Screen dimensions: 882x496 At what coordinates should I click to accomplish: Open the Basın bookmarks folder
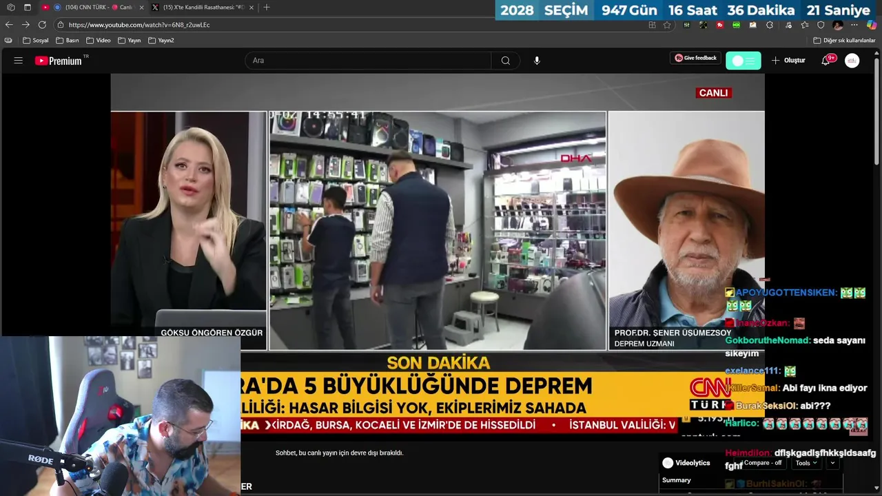68,41
